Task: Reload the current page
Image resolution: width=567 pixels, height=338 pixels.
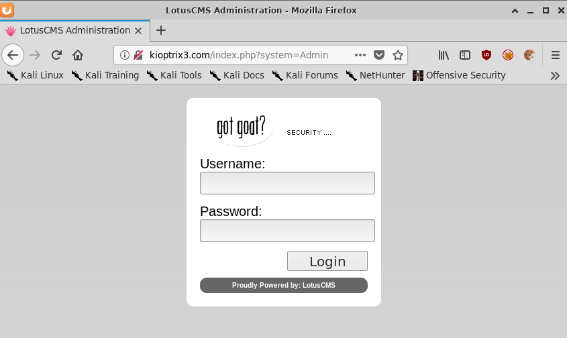Action: pos(57,55)
